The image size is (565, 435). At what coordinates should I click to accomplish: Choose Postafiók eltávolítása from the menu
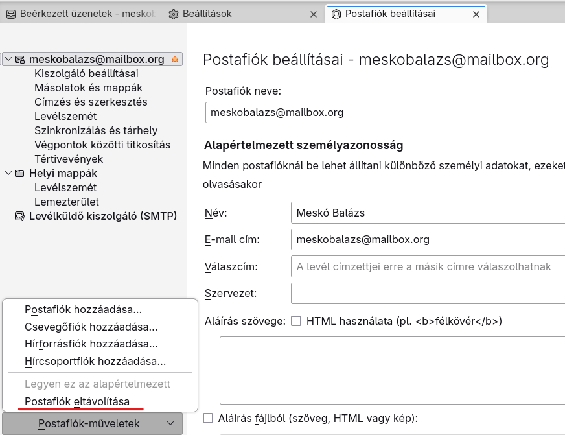tap(77, 402)
